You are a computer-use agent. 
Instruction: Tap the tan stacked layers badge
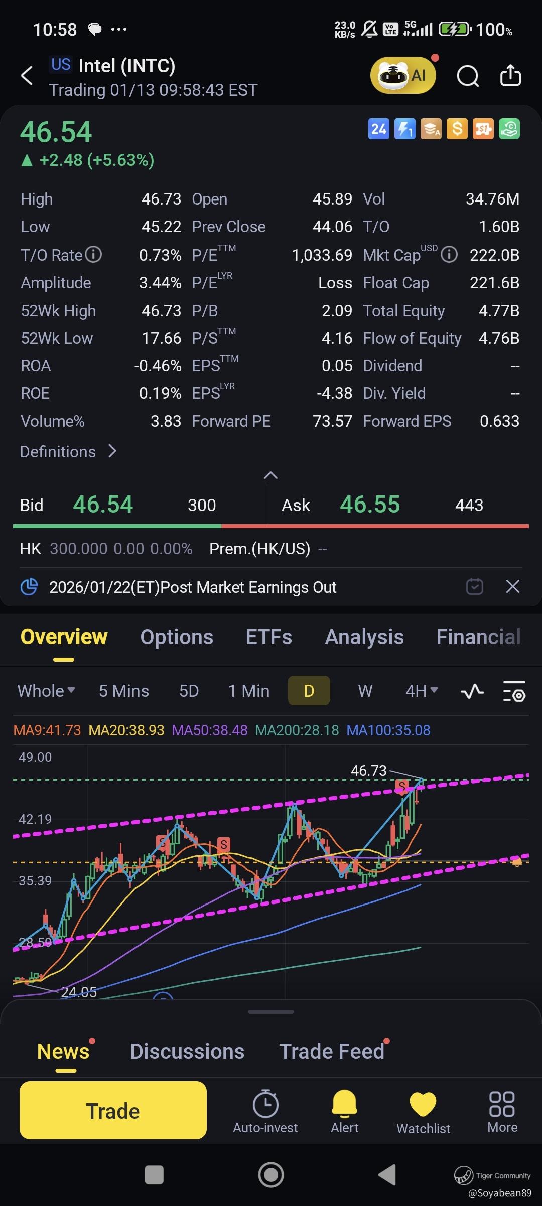[x=431, y=129]
